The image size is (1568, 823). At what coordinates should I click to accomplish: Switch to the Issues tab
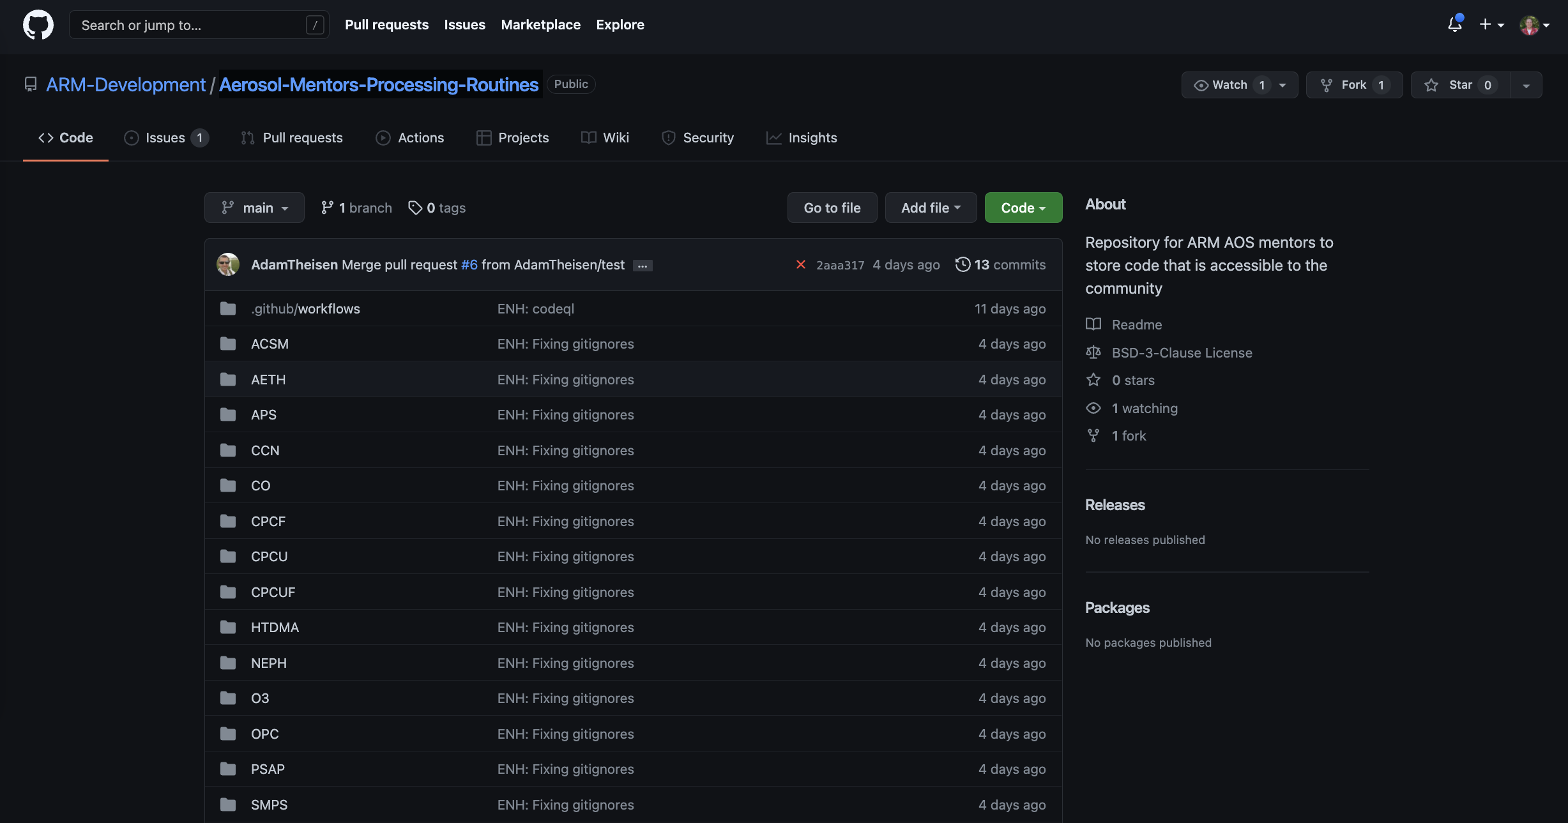pyautogui.click(x=166, y=138)
